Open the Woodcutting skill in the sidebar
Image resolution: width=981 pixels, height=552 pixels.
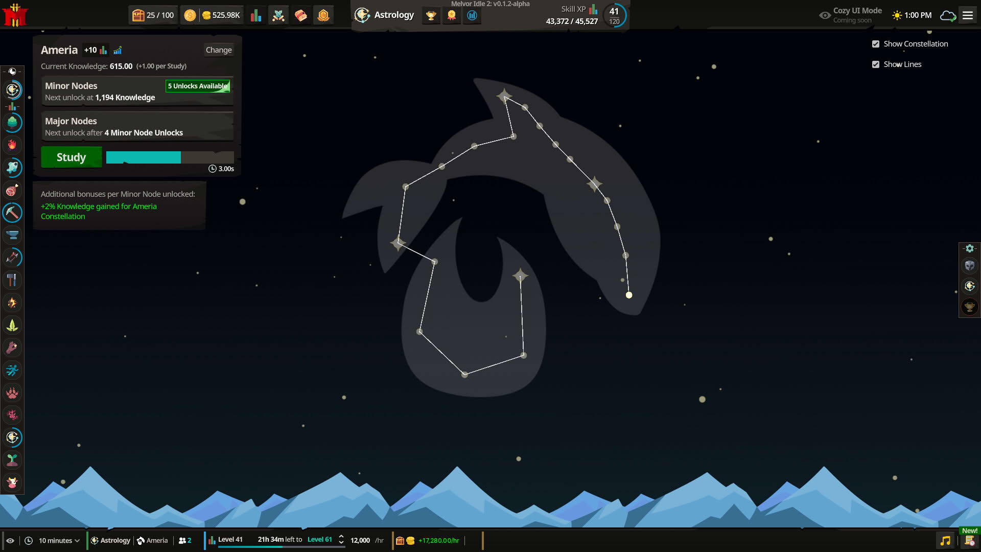click(x=12, y=123)
